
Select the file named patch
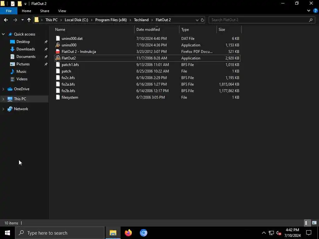[x=66, y=71]
